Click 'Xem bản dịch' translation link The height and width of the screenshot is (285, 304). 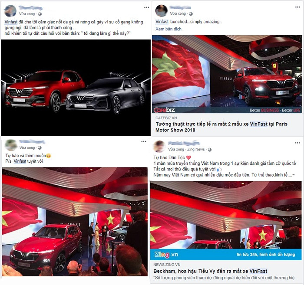169,29
